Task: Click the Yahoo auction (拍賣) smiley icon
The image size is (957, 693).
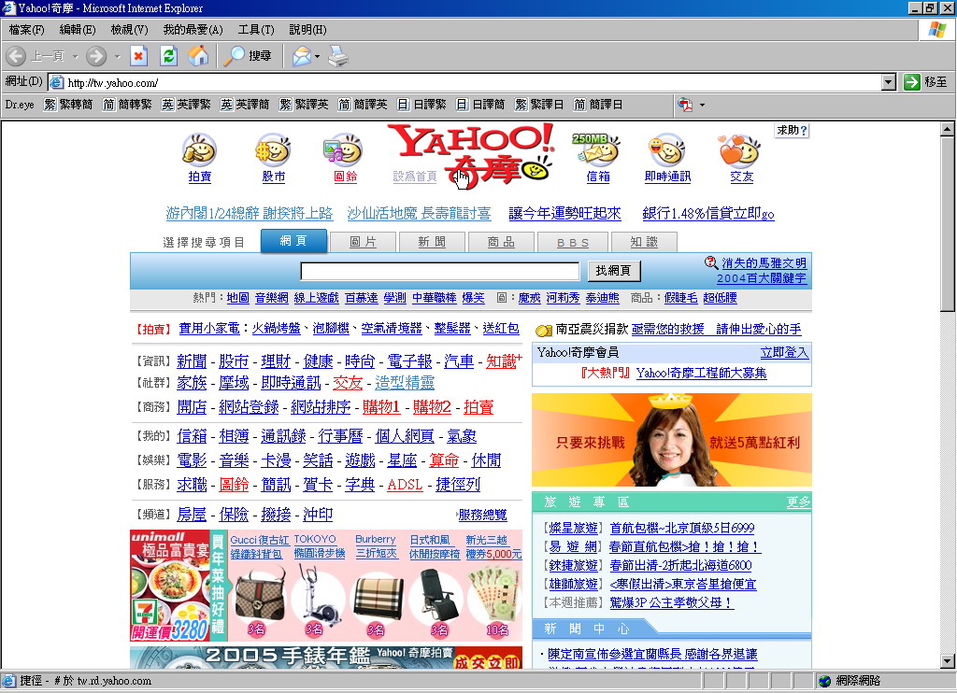Action: pos(199,150)
